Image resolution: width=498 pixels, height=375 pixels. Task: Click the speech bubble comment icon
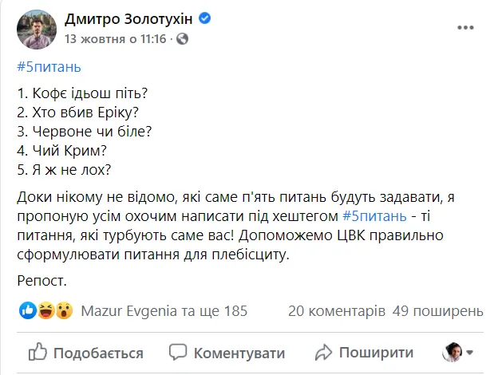point(178,353)
